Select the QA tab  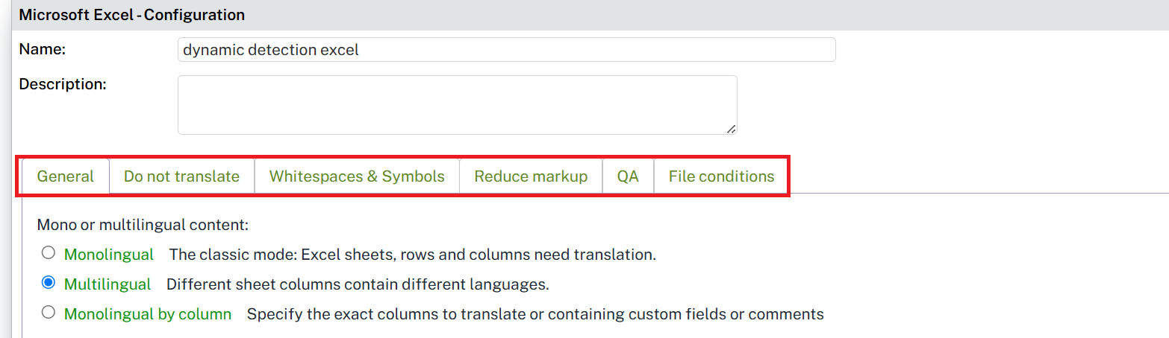pyautogui.click(x=628, y=176)
